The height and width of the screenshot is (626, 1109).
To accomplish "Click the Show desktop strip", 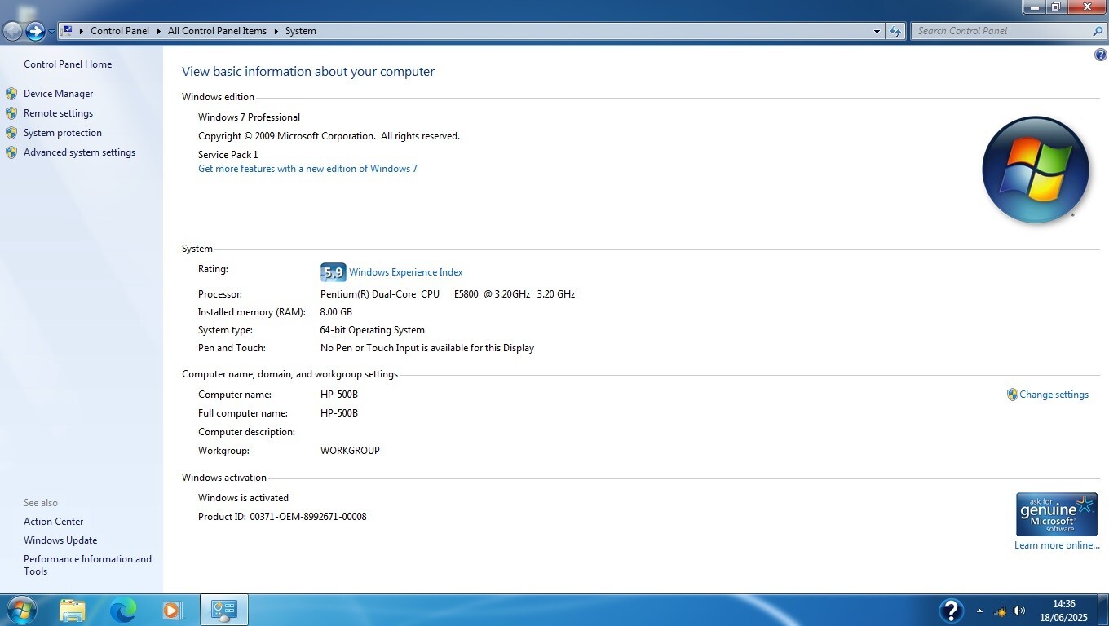I will (1103, 610).
